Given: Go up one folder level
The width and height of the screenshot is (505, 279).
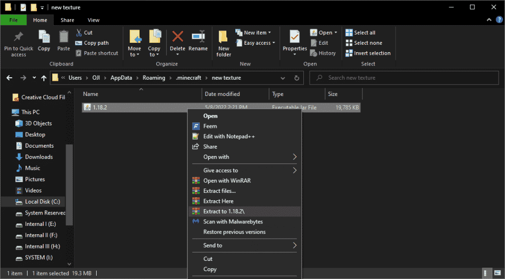Looking at the screenshot, I should pos(44,78).
